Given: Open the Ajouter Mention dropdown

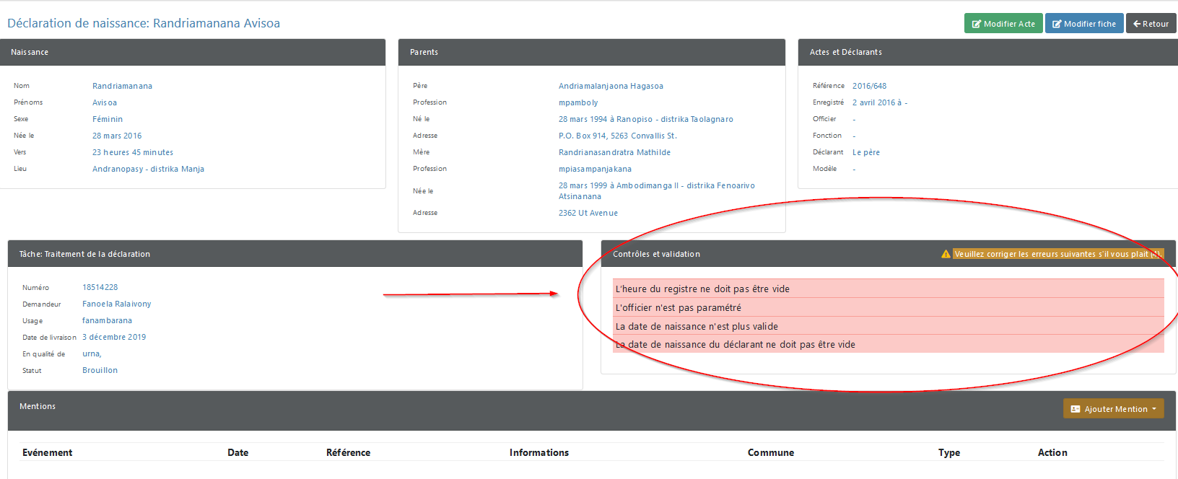Looking at the screenshot, I should [x=1114, y=409].
